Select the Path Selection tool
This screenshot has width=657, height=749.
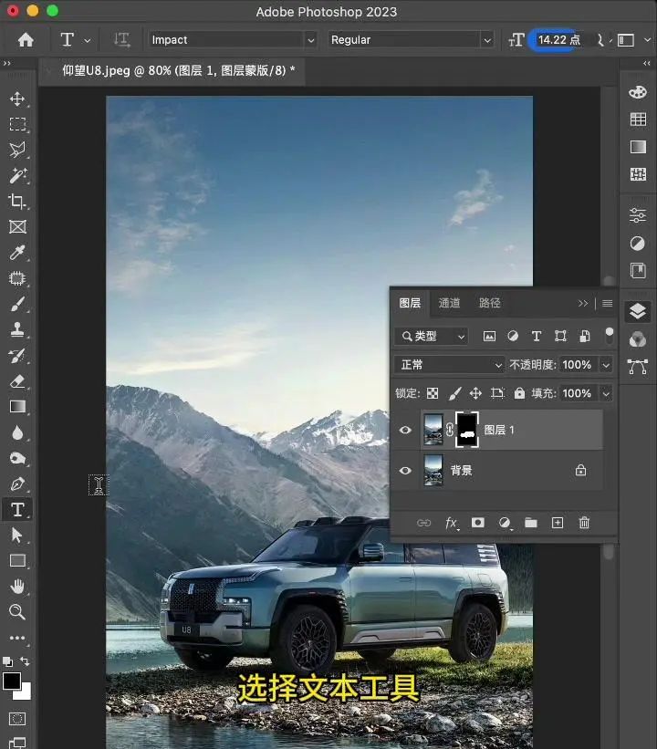pos(17,535)
